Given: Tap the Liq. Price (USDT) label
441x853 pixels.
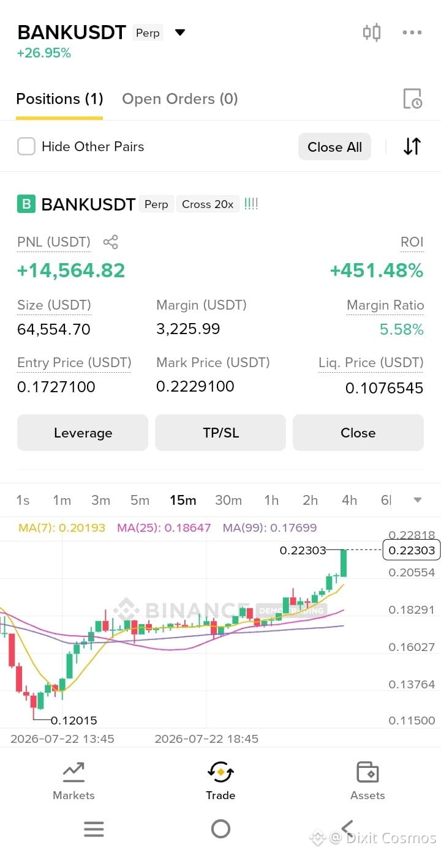Looking at the screenshot, I should pyautogui.click(x=371, y=362).
